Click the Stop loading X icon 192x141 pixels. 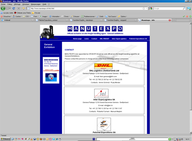pyautogui.click(x=19, y=8)
